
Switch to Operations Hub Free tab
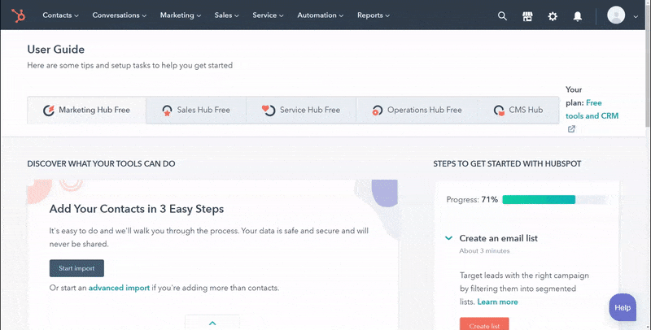pyautogui.click(x=417, y=110)
